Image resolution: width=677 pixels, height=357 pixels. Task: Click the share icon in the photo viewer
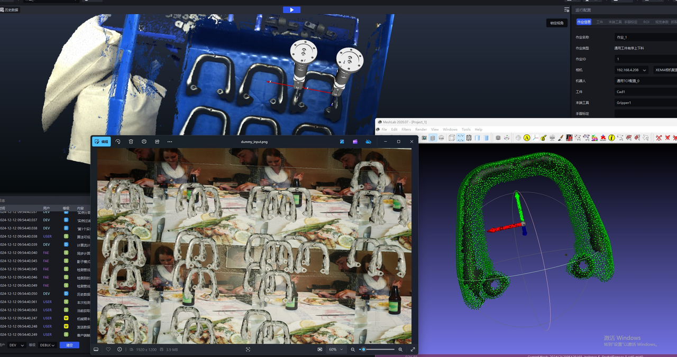click(157, 142)
